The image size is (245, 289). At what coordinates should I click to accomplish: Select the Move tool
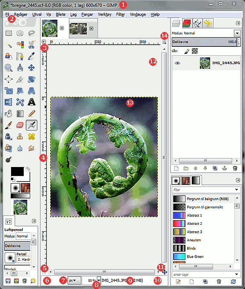[x=31, y=68]
